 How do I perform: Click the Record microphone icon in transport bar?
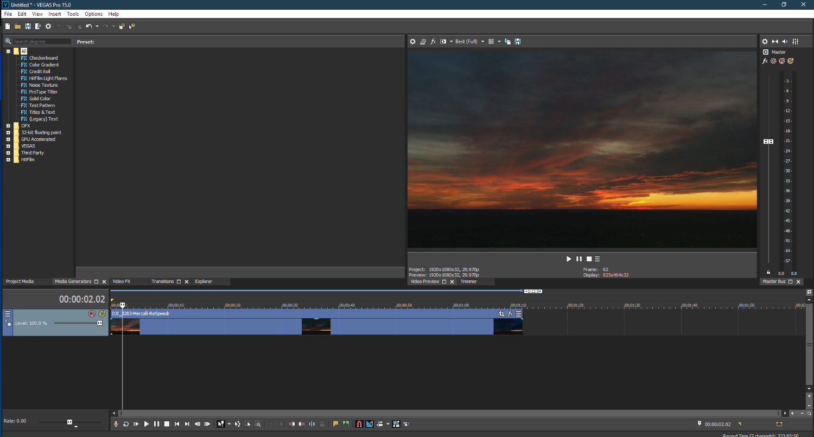coord(116,424)
